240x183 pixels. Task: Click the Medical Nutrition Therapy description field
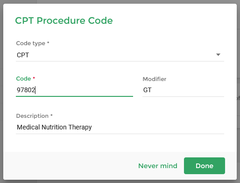[120, 127]
